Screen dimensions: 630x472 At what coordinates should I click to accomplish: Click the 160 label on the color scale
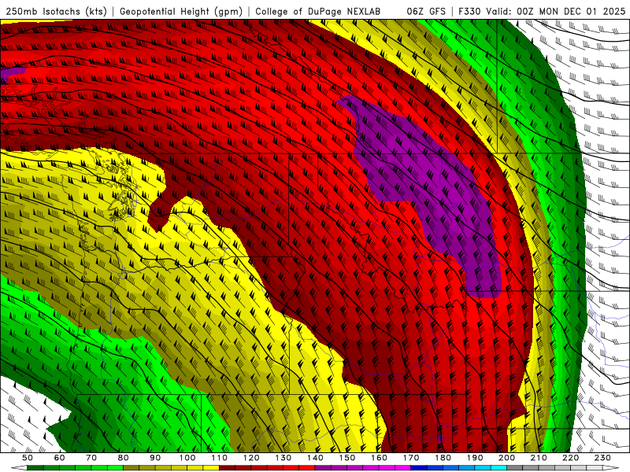coord(379,458)
